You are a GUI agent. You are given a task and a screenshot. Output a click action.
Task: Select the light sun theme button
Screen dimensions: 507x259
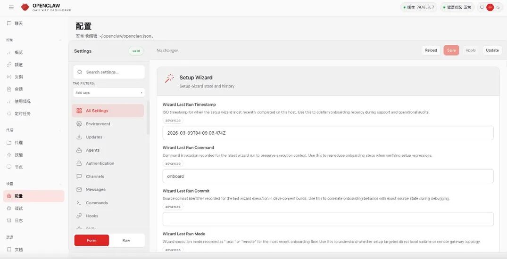(x=490, y=7)
